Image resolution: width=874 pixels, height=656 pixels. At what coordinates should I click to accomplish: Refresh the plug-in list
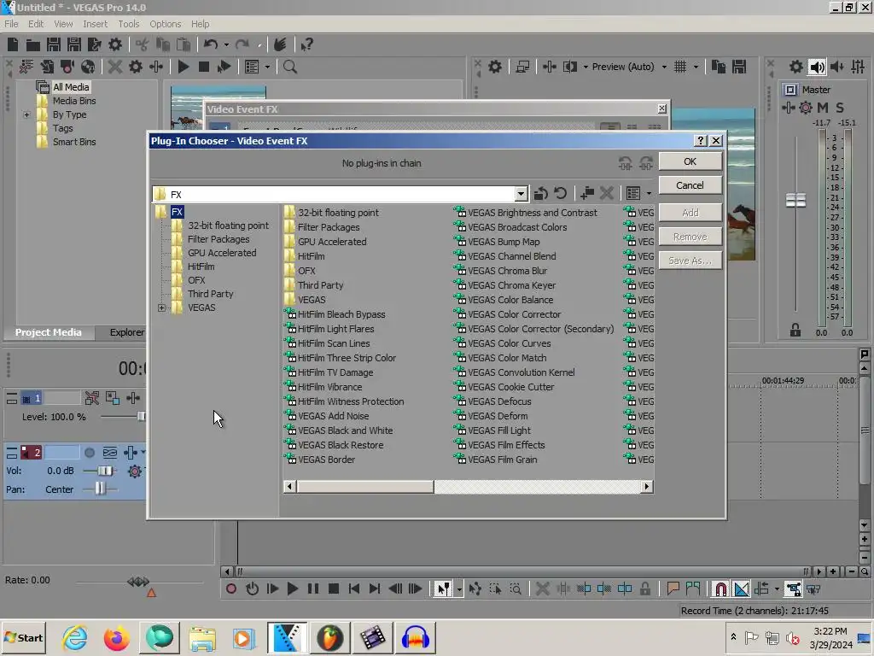560,194
